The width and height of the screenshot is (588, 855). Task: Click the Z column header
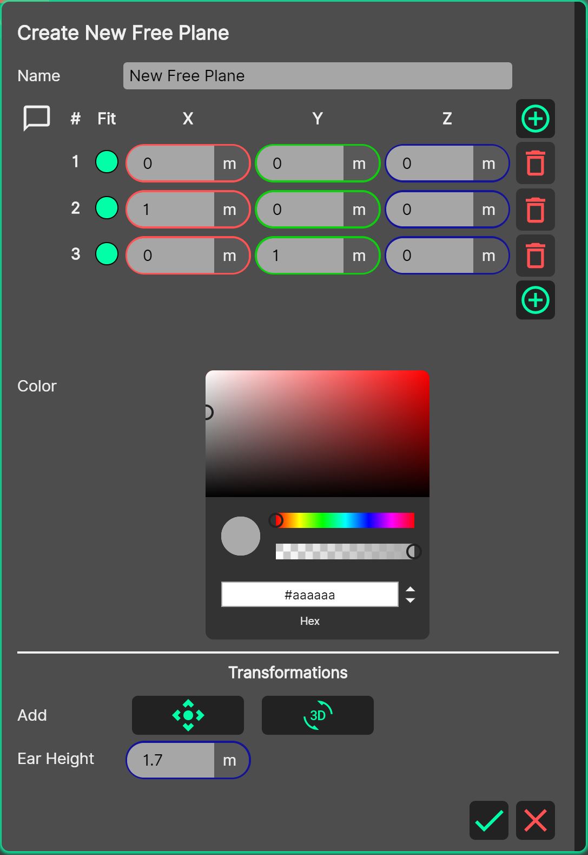447,119
